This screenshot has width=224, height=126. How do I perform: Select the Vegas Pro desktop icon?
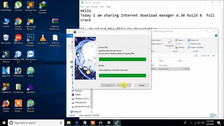(6, 72)
